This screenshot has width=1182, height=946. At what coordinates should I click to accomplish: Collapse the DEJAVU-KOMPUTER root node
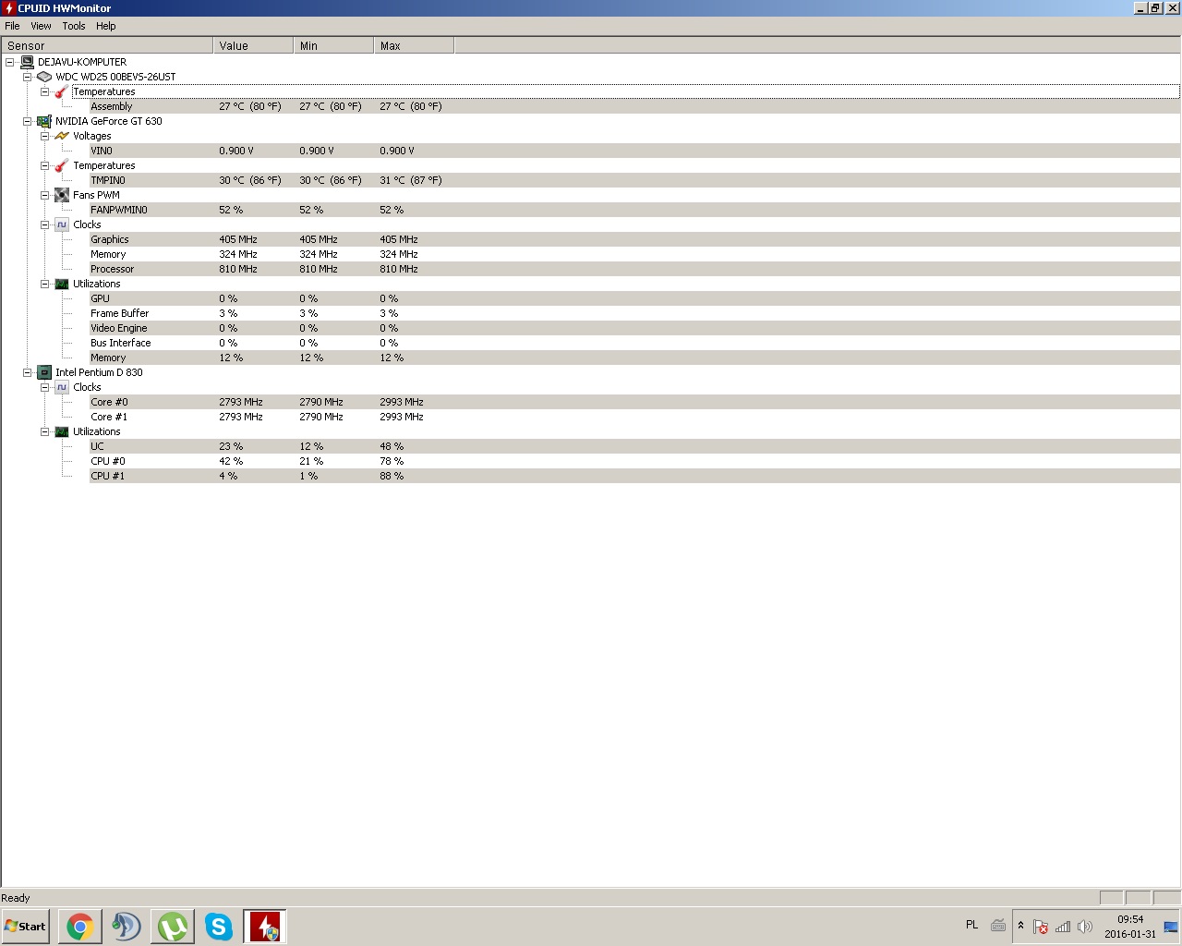pyautogui.click(x=10, y=62)
